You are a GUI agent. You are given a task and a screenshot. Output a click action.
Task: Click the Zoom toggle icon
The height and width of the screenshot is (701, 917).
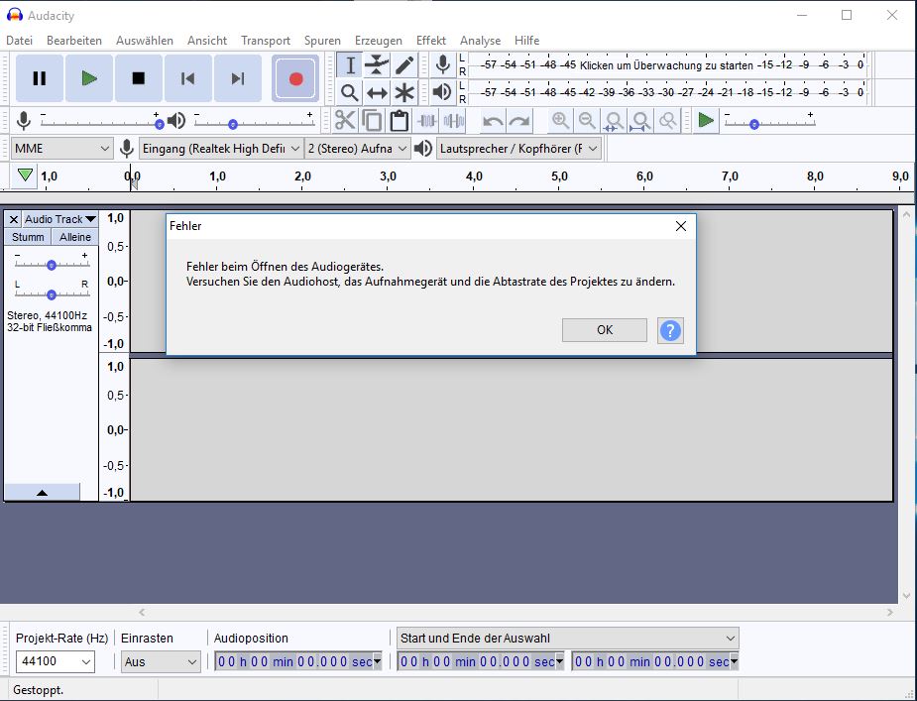668,121
